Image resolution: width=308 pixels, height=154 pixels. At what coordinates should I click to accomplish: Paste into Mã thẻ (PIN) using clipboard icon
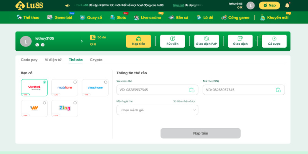(278, 90)
